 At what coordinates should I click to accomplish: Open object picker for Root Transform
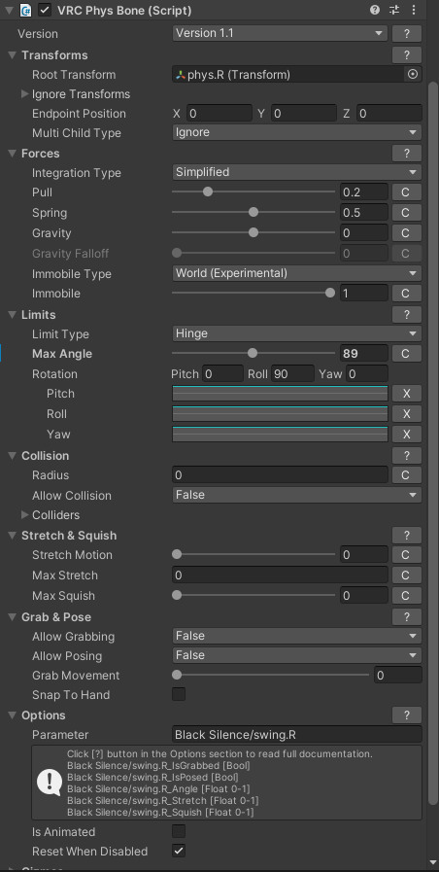coord(413,74)
